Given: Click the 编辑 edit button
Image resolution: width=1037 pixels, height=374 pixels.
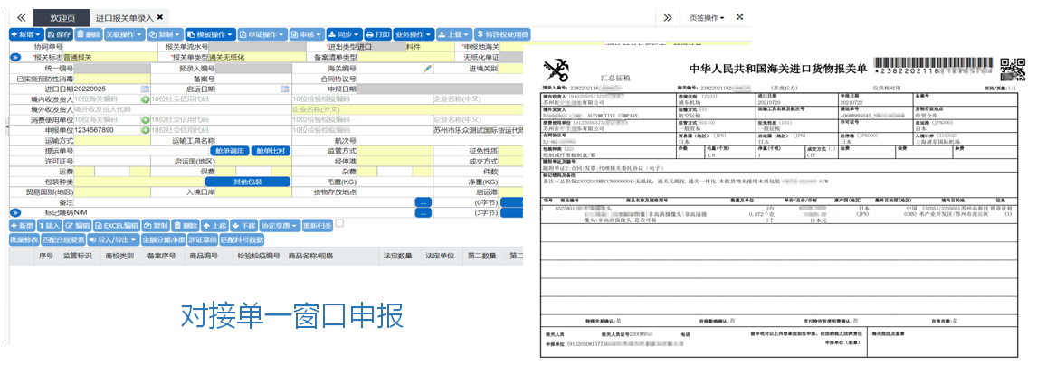Looking at the screenshot, I should pos(78,225).
